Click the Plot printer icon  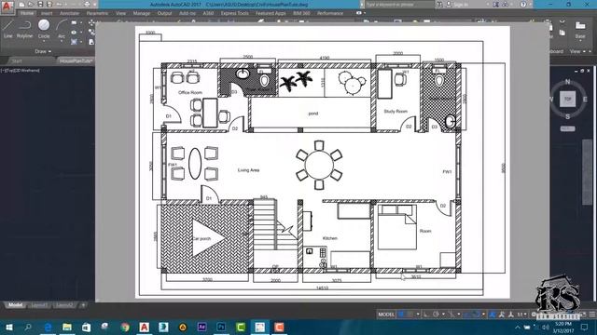point(87,4)
